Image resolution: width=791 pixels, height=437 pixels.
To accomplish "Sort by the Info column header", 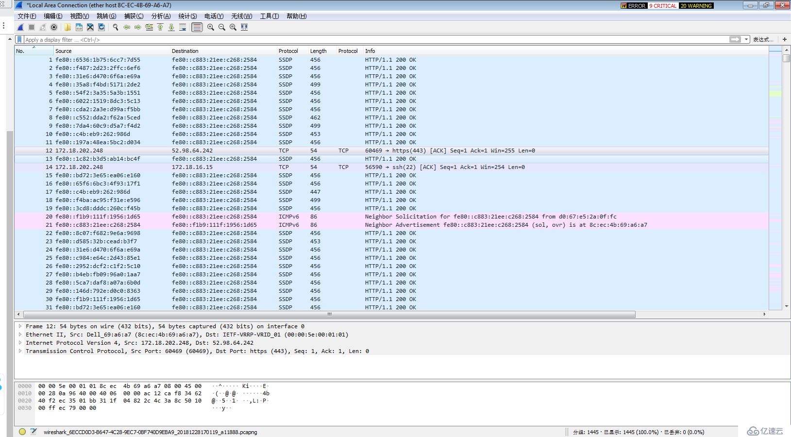I will pyautogui.click(x=566, y=50).
